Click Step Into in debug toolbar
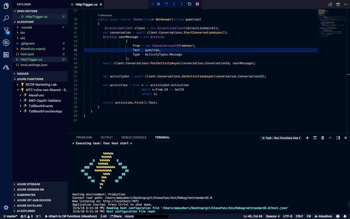350x219 pixels. (x=174, y=4)
